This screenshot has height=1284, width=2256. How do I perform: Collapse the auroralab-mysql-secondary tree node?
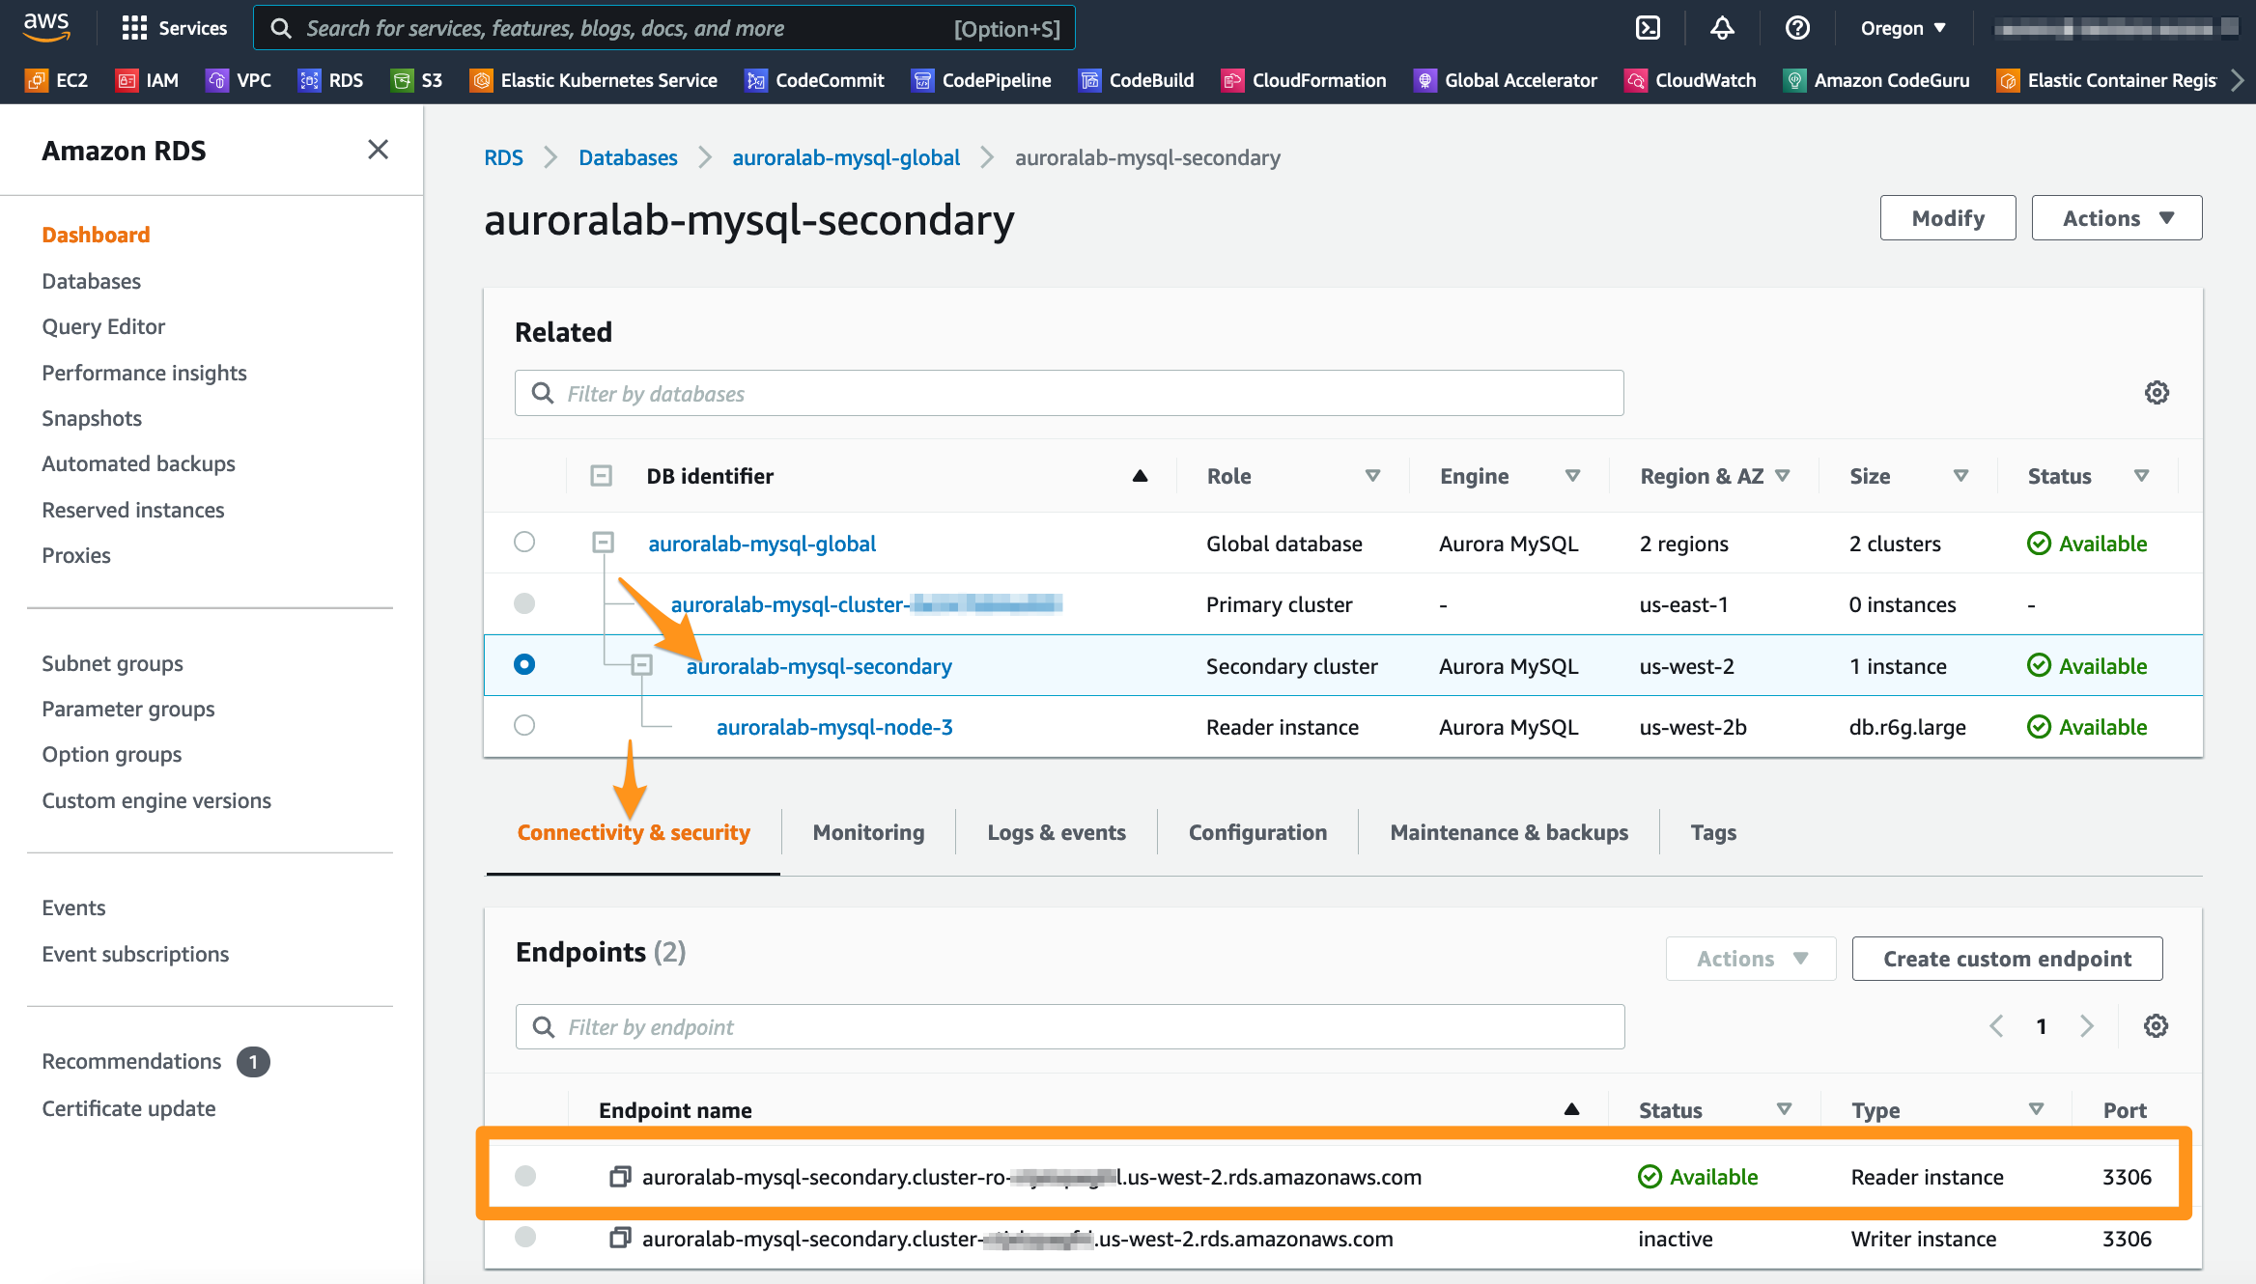pos(641,665)
